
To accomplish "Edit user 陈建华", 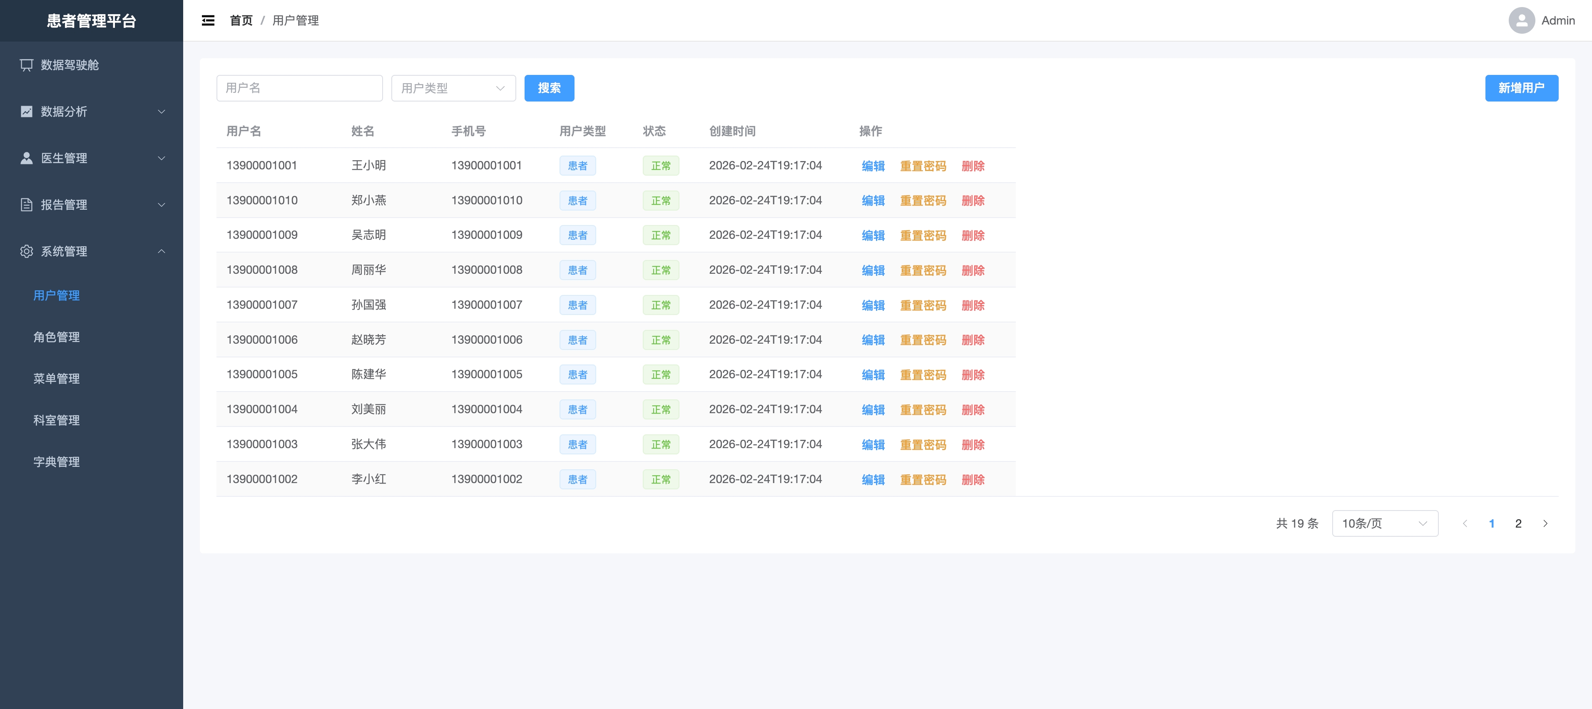I will point(873,375).
